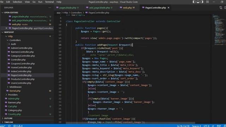The width and height of the screenshot is (226, 127).
Task: Switch to the add_page.blade.php tab
Action: click(99, 8)
